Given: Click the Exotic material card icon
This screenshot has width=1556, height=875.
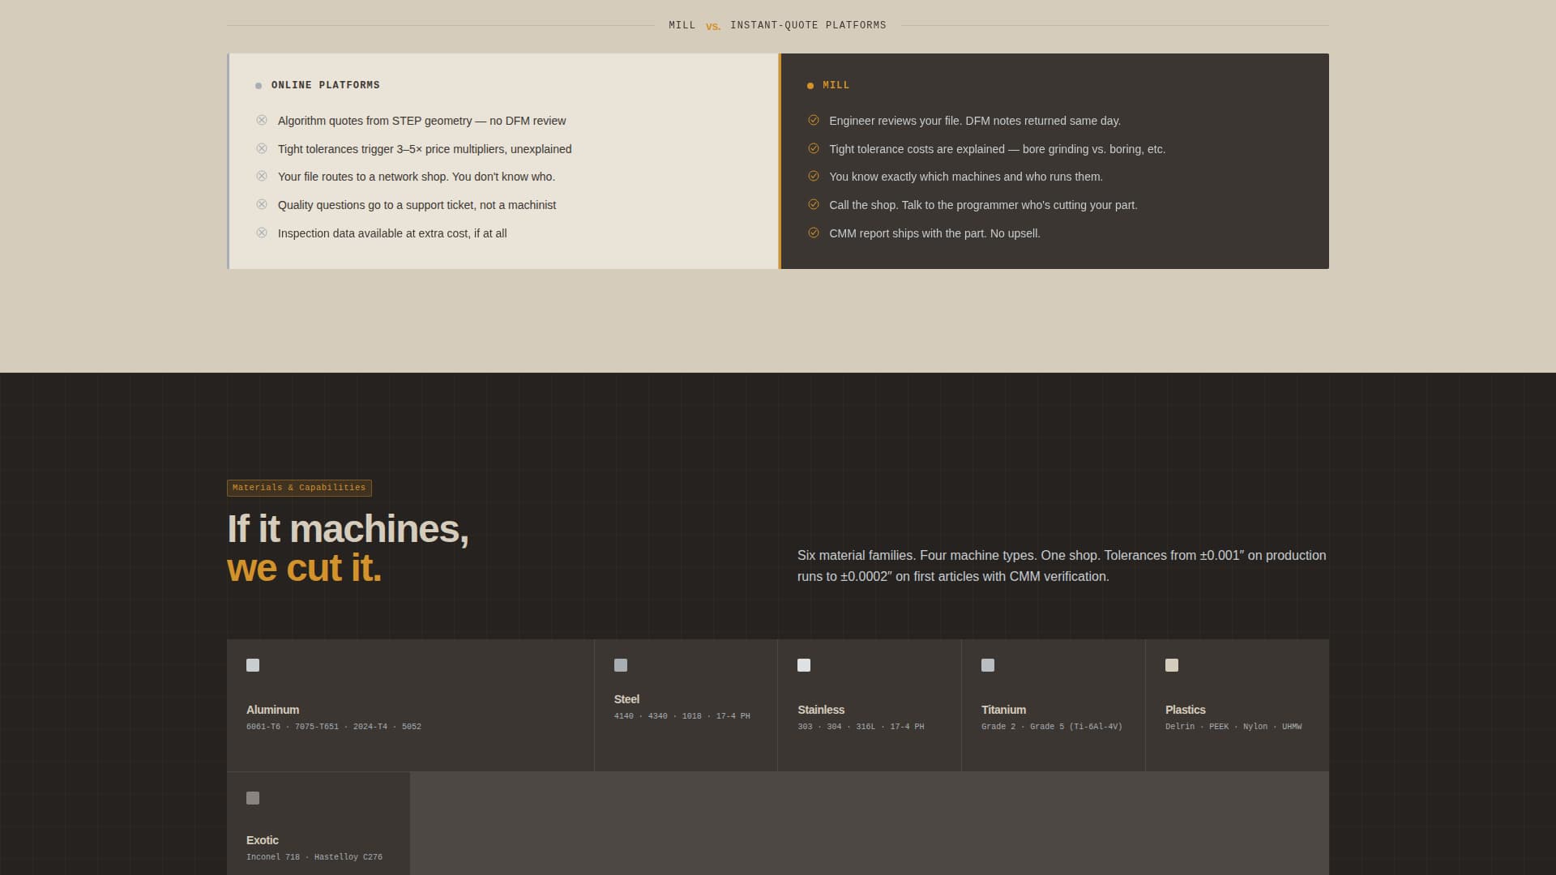Looking at the screenshot, I should 253,798.
